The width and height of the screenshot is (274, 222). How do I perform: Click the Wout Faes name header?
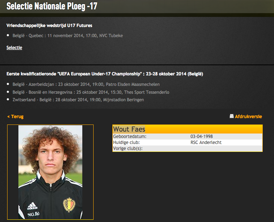tap(129, 129)
